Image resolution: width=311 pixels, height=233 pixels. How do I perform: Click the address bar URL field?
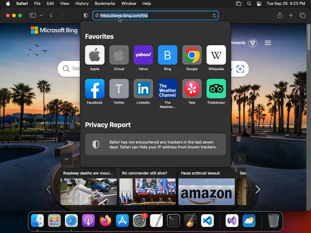click(155, 15)
